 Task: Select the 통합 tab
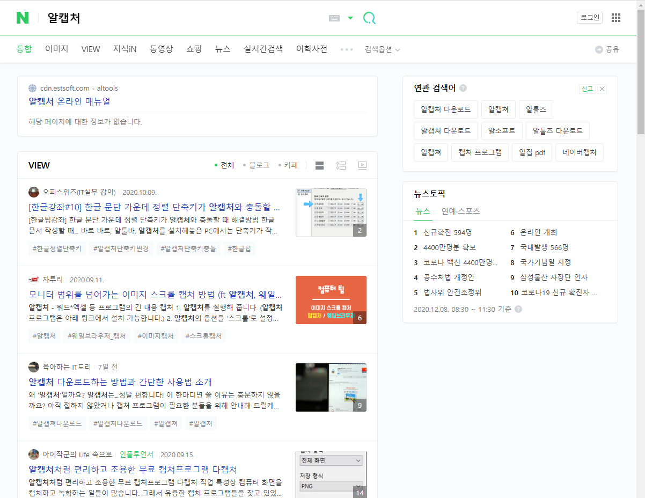pyautogui.click(x=24, y=49)
